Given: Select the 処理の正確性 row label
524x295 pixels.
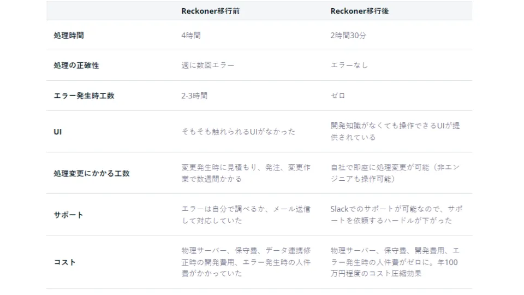Looking at the screenshot, I should [76, 66].
